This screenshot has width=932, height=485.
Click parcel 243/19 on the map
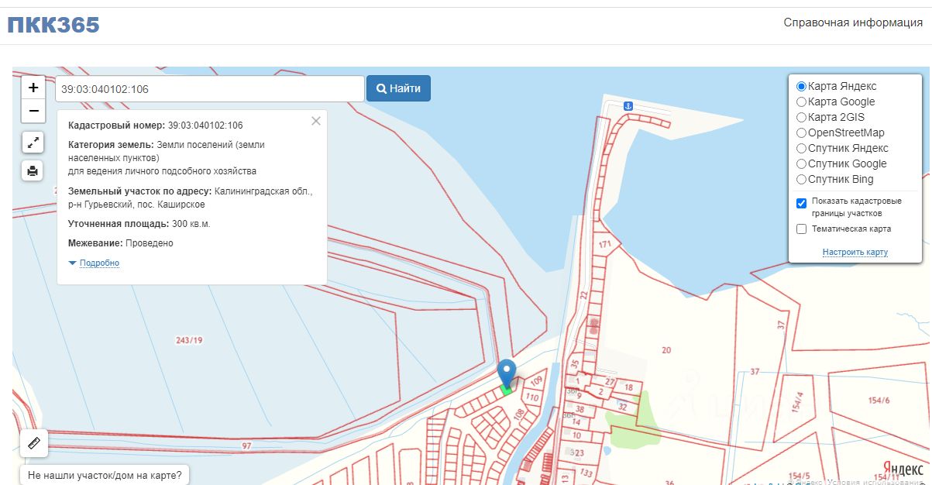pyautogui.click(x=189, y=340)
